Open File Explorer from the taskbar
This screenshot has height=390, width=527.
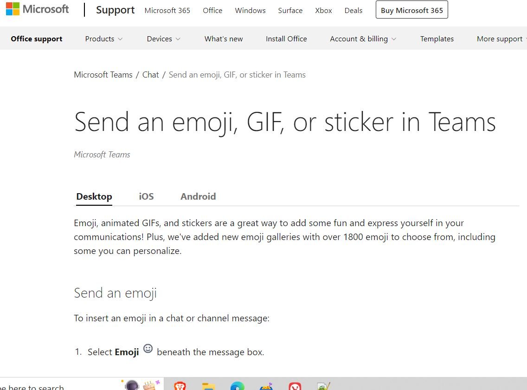pos(208,386)
